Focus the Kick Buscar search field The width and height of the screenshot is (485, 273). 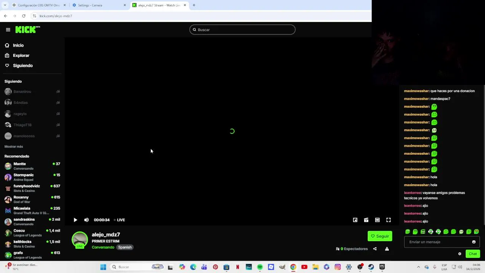(242, 30)
